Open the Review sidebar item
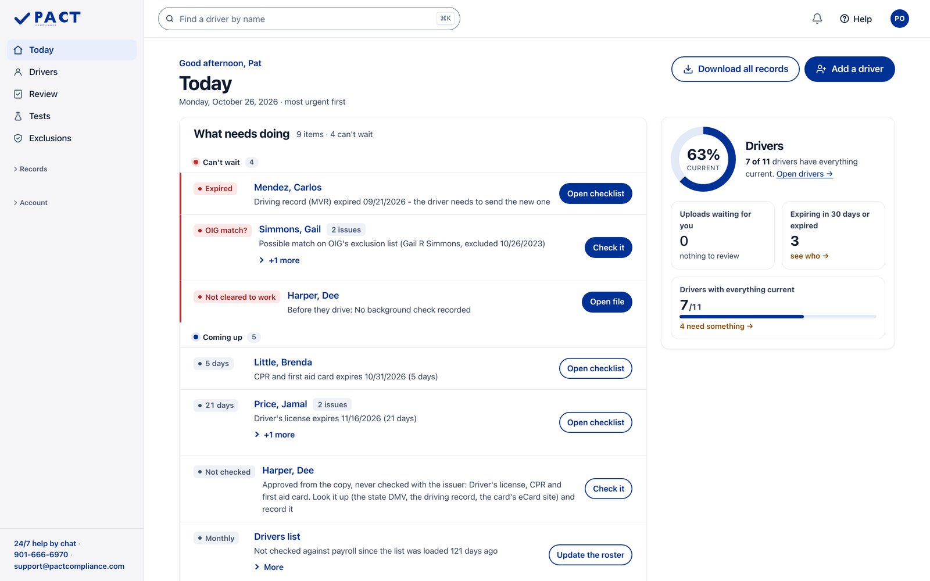The height and width of the screenshot is (581, 930). [x=71, y=94]
